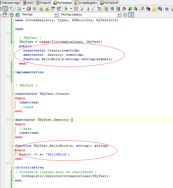Collapse the HelloWord function fold
173x188 pixels.
tap(13, 146)
